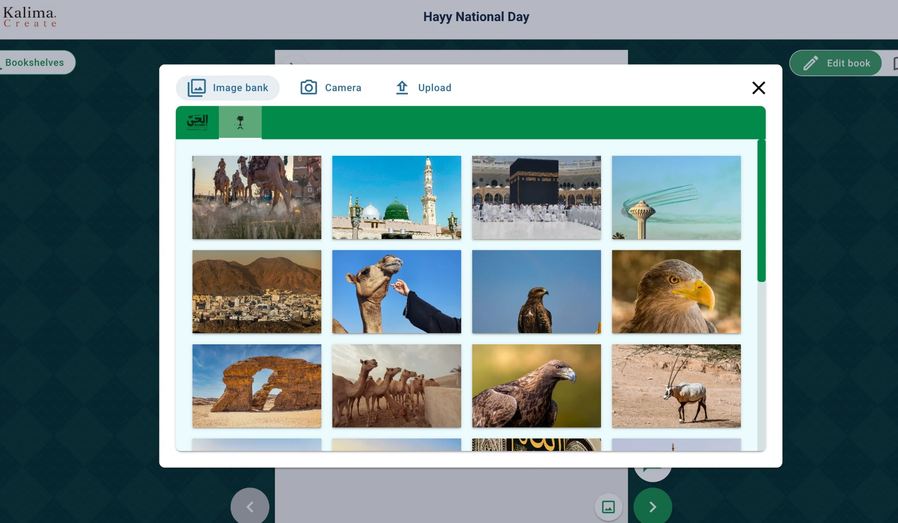This screenshot has width=898, height=523.
Task: Close the image picker dialog
Action: tap(758, 88)
